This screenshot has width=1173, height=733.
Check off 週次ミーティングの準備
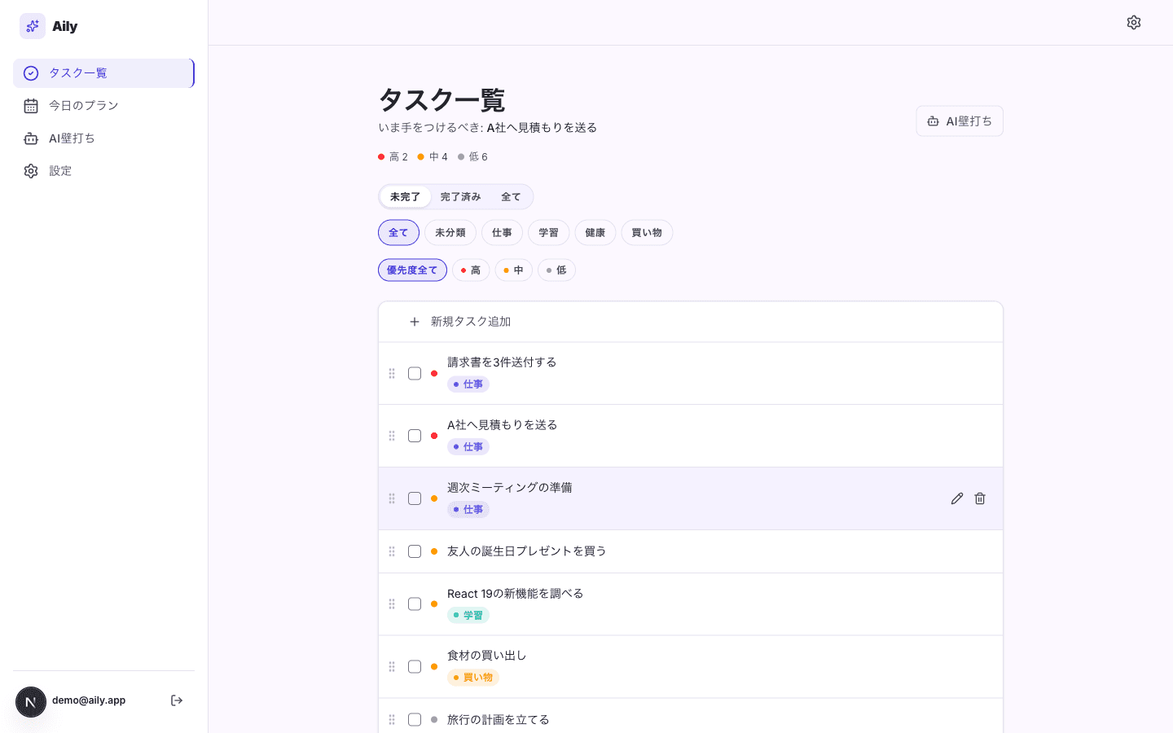[x=415, y=498]
